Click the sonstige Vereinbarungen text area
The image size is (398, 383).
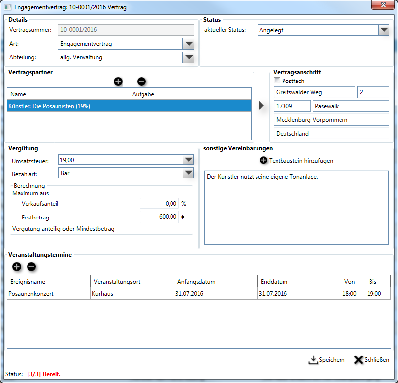(296, 208)
